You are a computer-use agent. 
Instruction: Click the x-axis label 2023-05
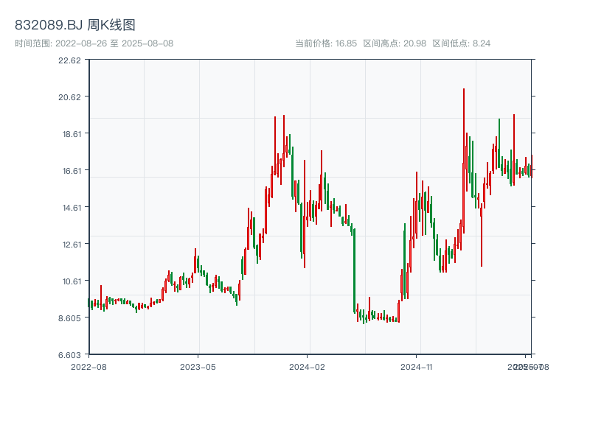[198, 367]
